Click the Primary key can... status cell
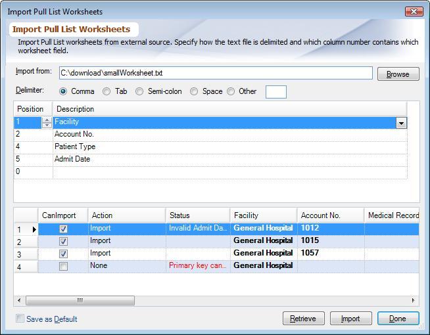The width and height of the screenshot is (430, 335). click(198, 265)
